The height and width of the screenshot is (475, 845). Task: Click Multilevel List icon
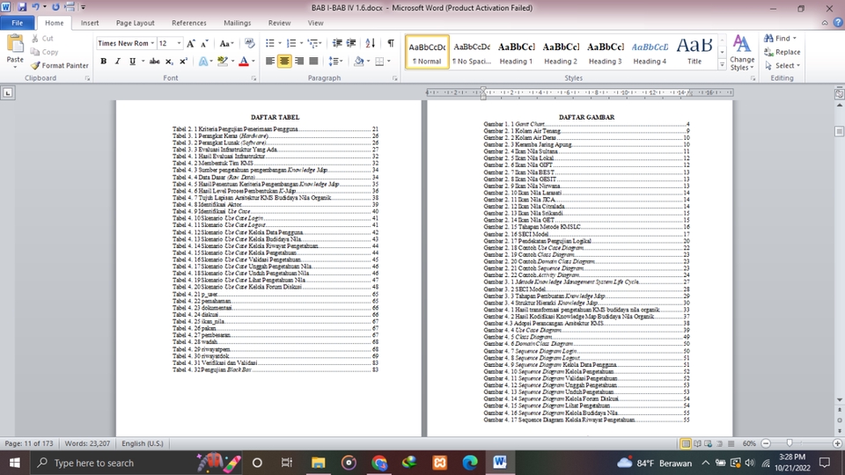click(x=313, y=44)
